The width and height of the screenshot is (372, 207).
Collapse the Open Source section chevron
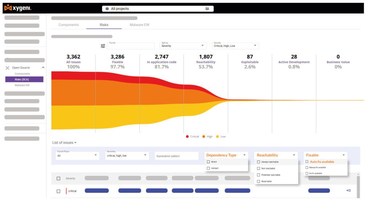pos(43,68)
